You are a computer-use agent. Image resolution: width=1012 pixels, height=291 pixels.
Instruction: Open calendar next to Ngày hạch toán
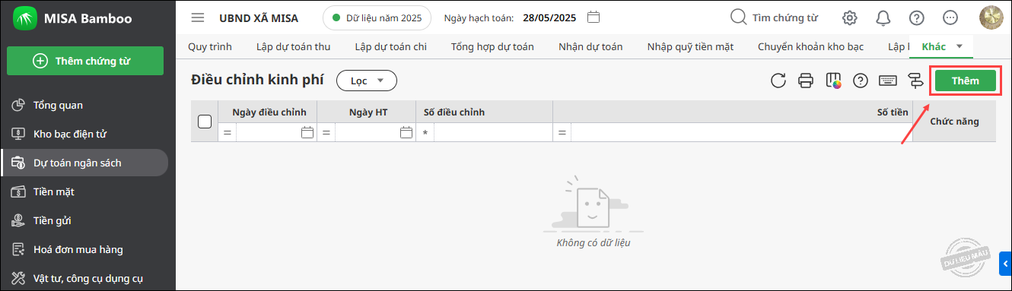(594, 17)
